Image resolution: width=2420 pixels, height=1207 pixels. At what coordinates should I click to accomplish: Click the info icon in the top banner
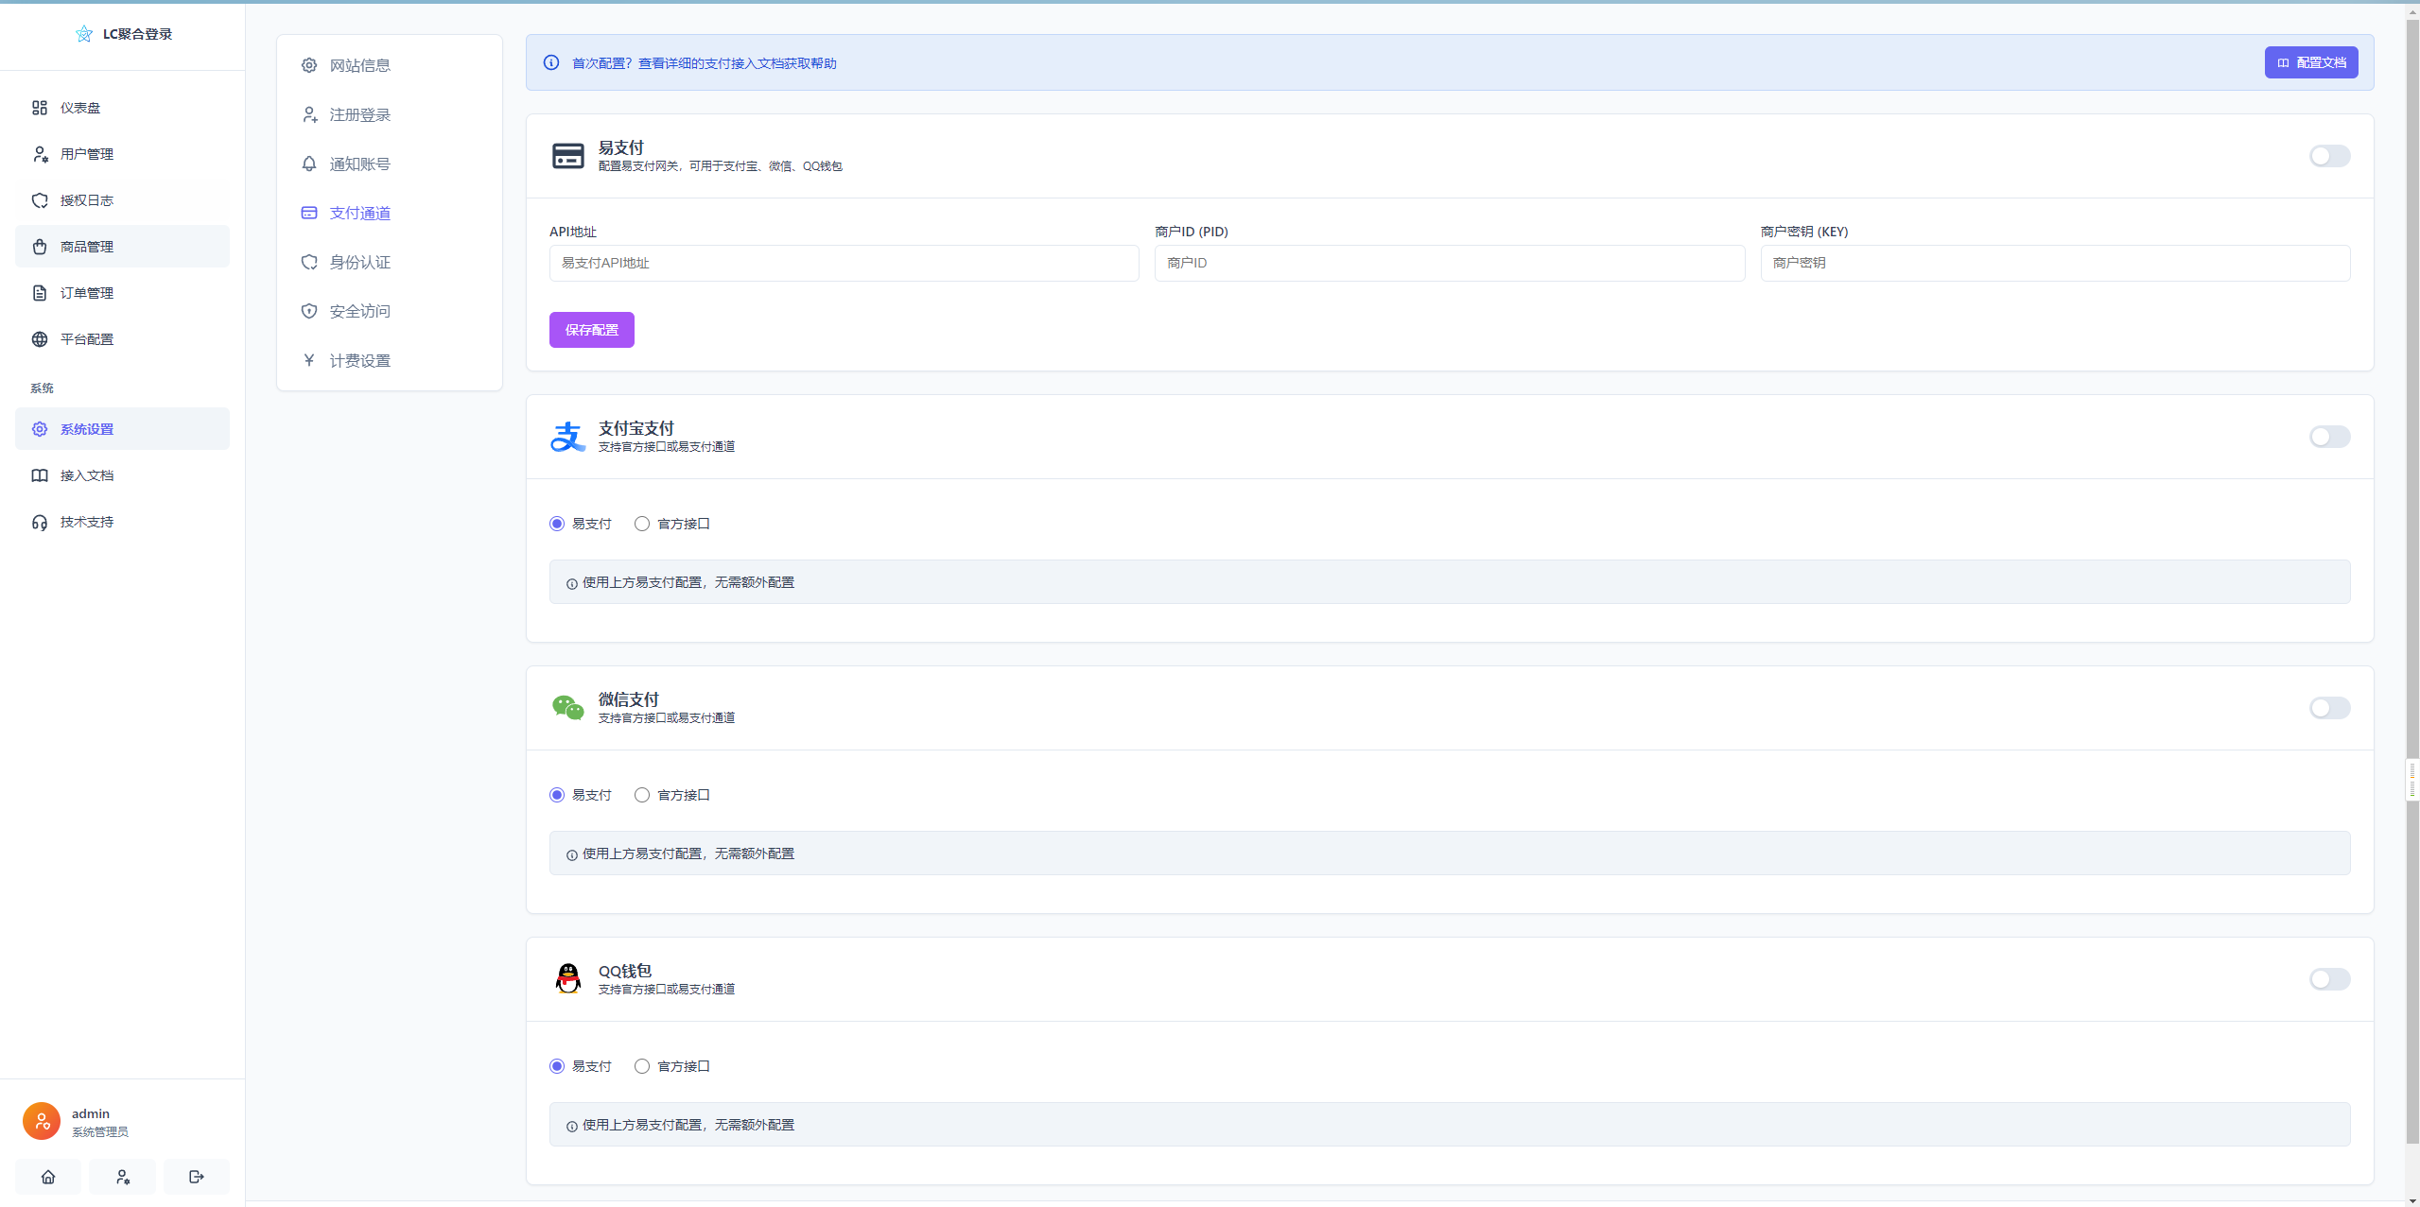551,62
